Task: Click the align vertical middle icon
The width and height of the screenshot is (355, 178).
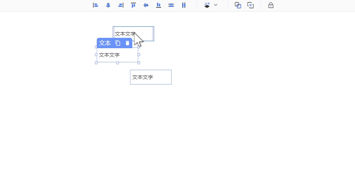Action: point(146,5)
